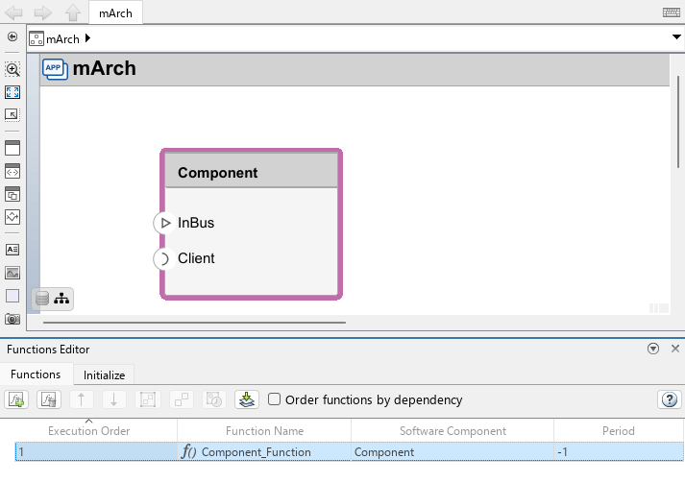The height and width of the screenshot is (483, 685).
Task: Switch to the Initialize tab
Action: [x=104, y=375]
